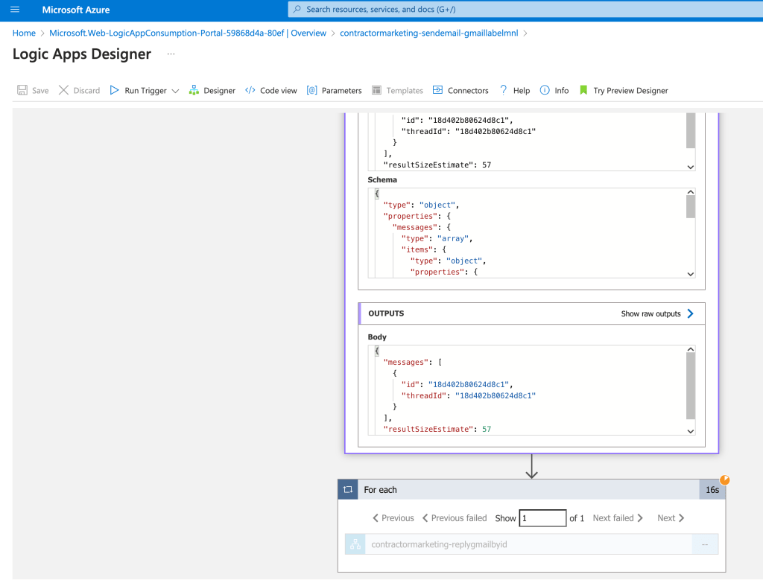Click into the Azure search resources box

coord(525,9)
